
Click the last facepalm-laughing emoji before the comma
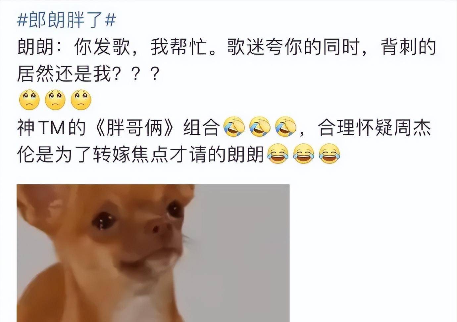(286, 127)
